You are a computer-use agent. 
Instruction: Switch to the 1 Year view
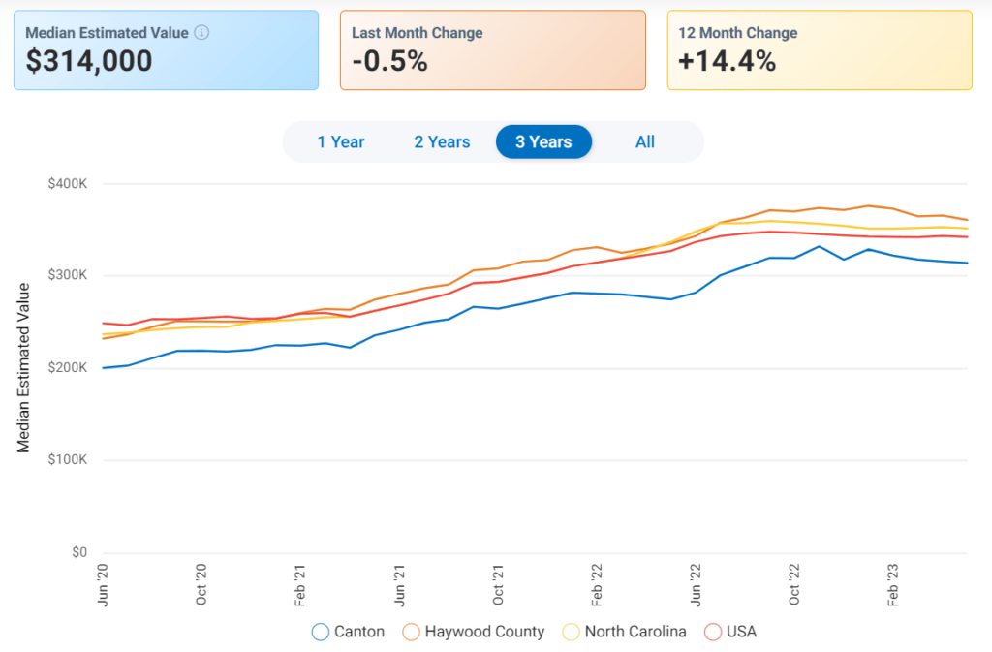click(x=341, y=141)
